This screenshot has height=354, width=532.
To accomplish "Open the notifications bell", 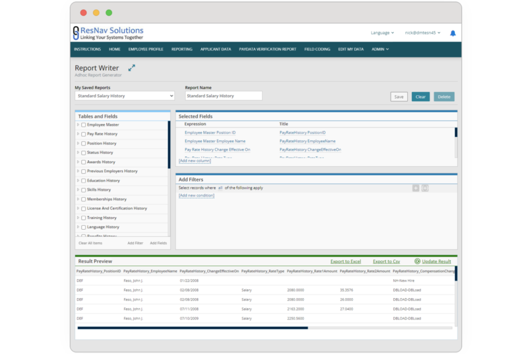I will (x=453, y=33).
